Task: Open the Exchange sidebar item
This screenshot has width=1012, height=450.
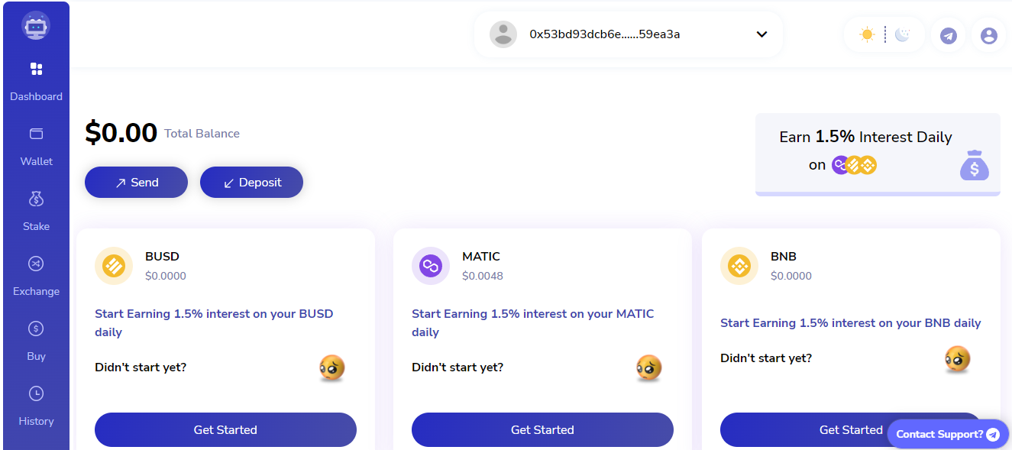Action: click(x=37, y=276)
